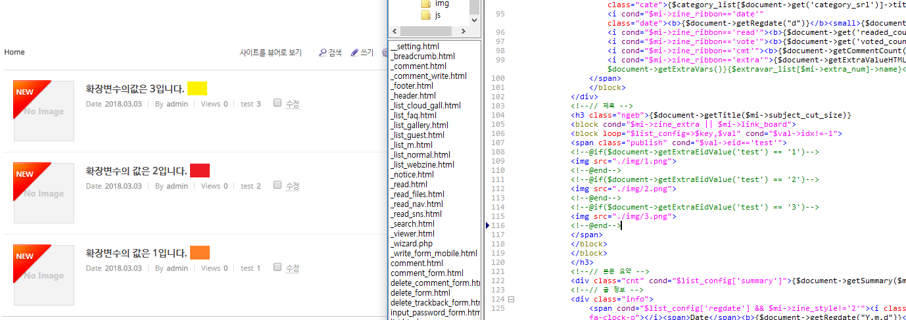Go to the Home menu item
Viewport: 906px width, 320px height.
[14, 53]
